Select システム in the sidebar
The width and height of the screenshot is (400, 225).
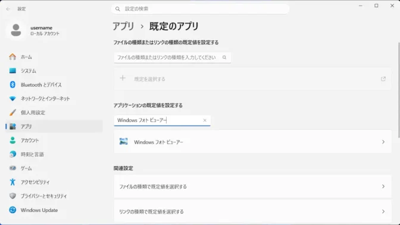tap(54, 71)
